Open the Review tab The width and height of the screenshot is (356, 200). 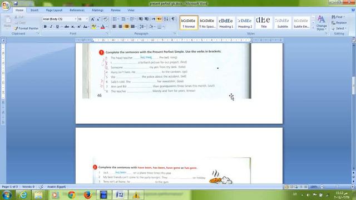click(x=116, y=10)
